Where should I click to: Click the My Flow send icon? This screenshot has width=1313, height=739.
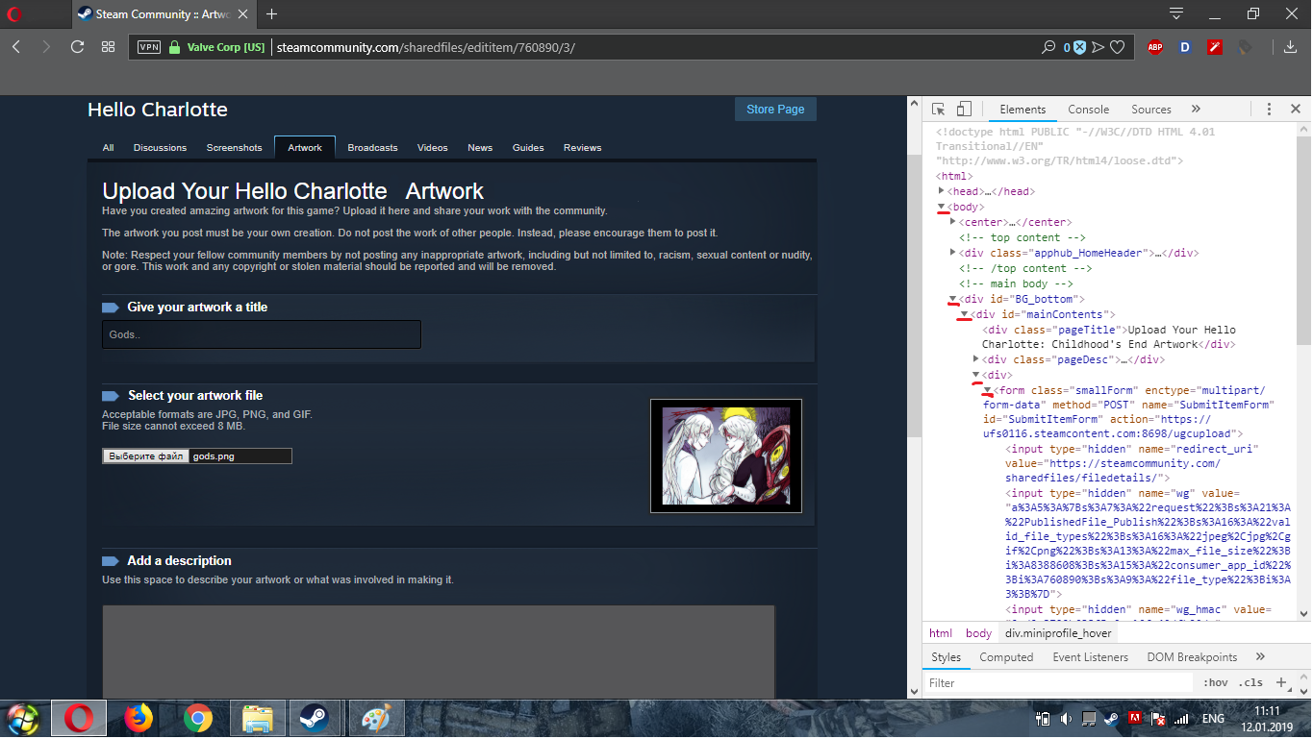click(x=1098, y=47)
